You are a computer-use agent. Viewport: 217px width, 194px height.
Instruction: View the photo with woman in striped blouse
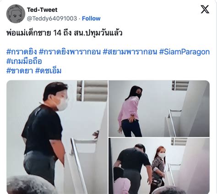tap(159, 166)
